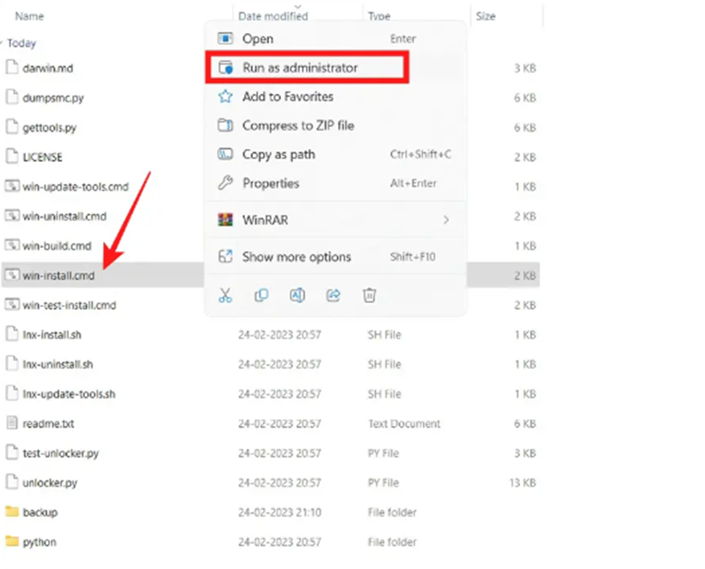Click the wrench icon beside Properties
The image size is (705, 569).
pos(225,182)
